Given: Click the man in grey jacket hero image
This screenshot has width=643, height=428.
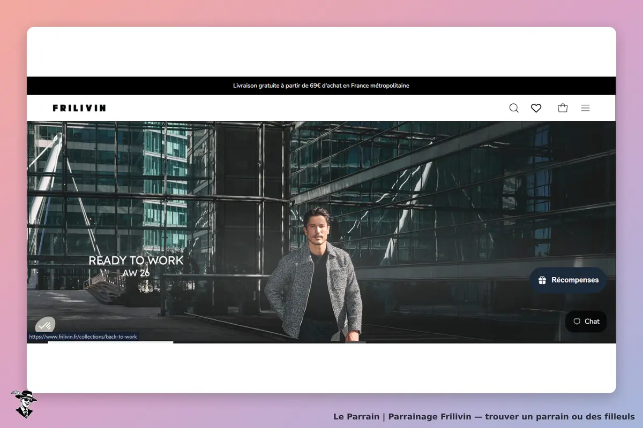Looking at the screenshot, I should [313, 274].
